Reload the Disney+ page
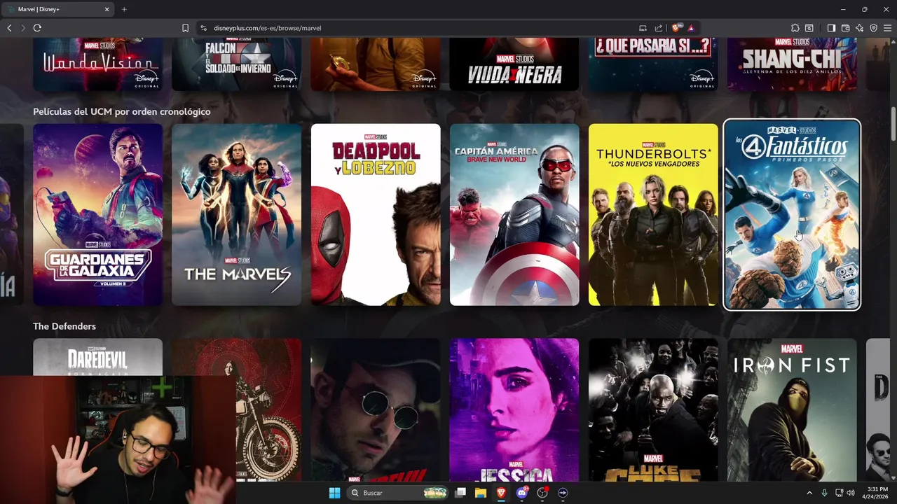This screenshot has height=504, width=897. pyautogui.click(x=37, y=28)
